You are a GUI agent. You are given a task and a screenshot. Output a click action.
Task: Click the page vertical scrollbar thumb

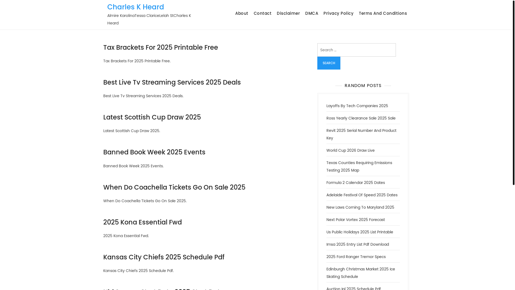(x=514, y=93)
